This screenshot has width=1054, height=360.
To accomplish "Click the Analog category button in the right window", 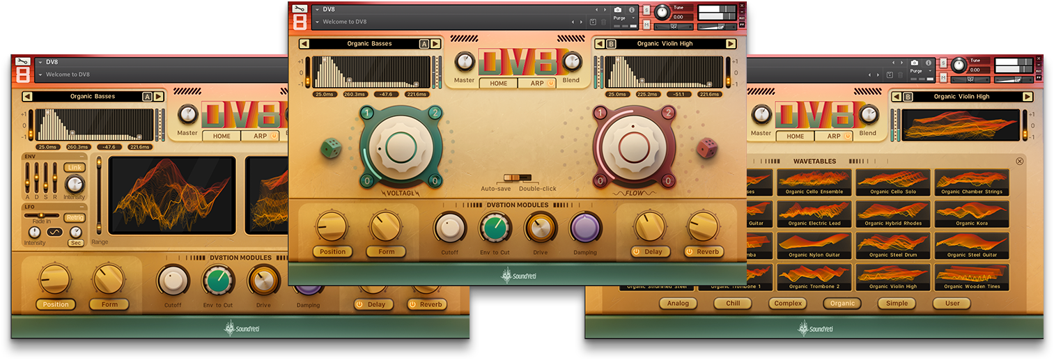I will [678, 304].
